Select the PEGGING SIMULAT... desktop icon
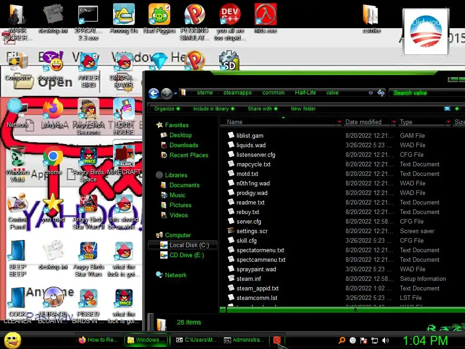 point(194,22)
